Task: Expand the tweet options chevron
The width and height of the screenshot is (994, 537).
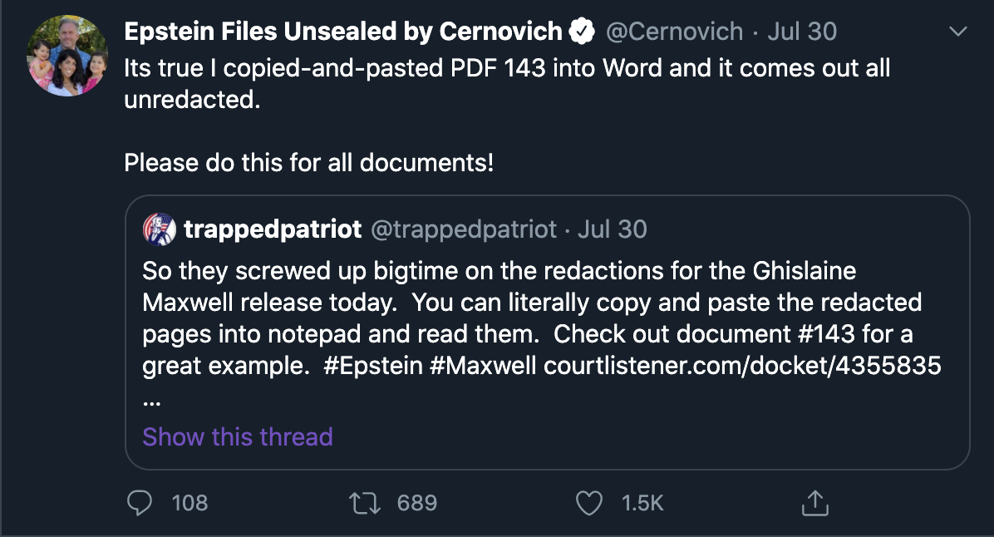Action: (958, 32)
